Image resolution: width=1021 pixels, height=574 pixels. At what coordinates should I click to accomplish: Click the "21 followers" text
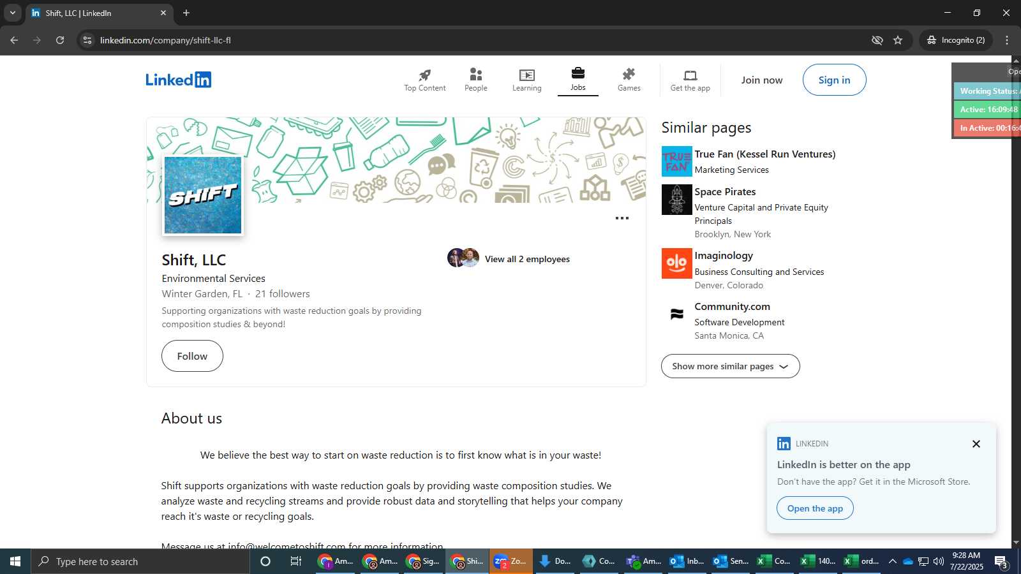[x=283, y=294]
